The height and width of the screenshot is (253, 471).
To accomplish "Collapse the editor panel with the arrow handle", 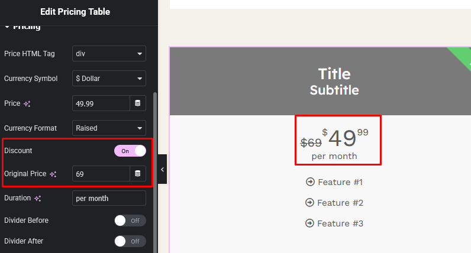I will point(162,169).
